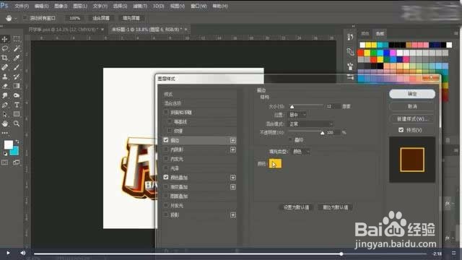462x260 pixels.
Task: Toggle the 预览(V) preview checkbox
Action: point(401,130)
